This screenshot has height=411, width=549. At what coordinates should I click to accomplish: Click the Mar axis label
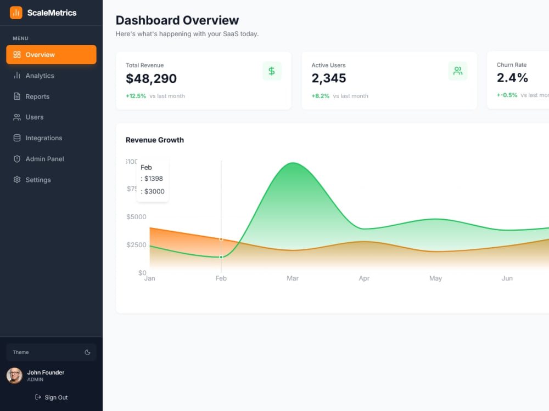pyautogui.click(x=293, y=278)
